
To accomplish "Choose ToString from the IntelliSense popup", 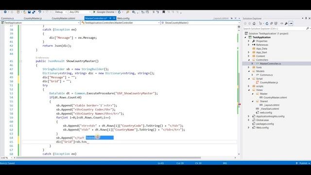I will click(x=100, y=138).
